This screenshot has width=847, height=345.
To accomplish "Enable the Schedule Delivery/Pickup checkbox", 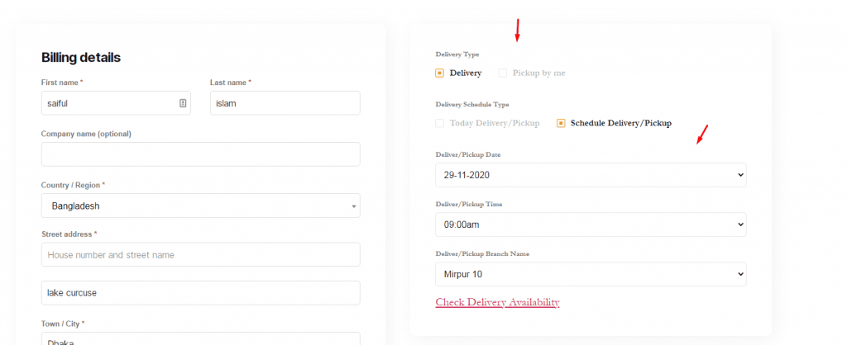I will tap(561, 123).
